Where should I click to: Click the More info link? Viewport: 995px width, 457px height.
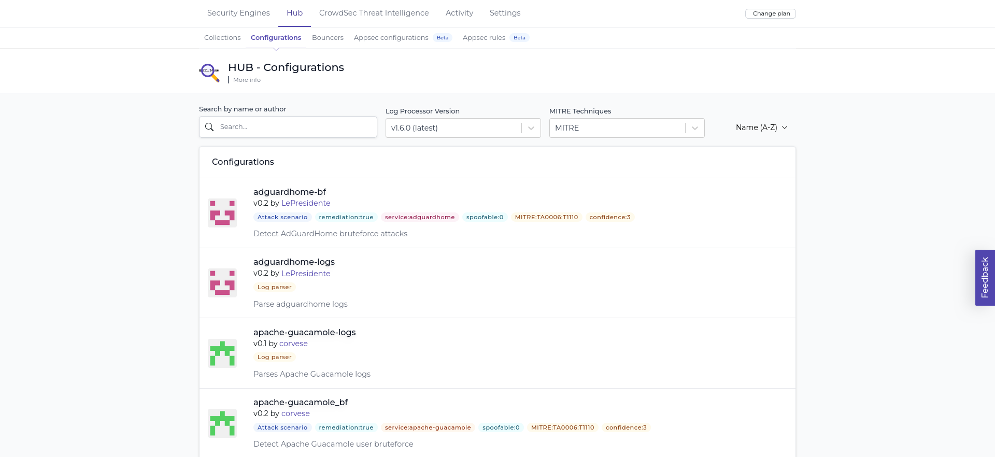[x=247, y=80]
